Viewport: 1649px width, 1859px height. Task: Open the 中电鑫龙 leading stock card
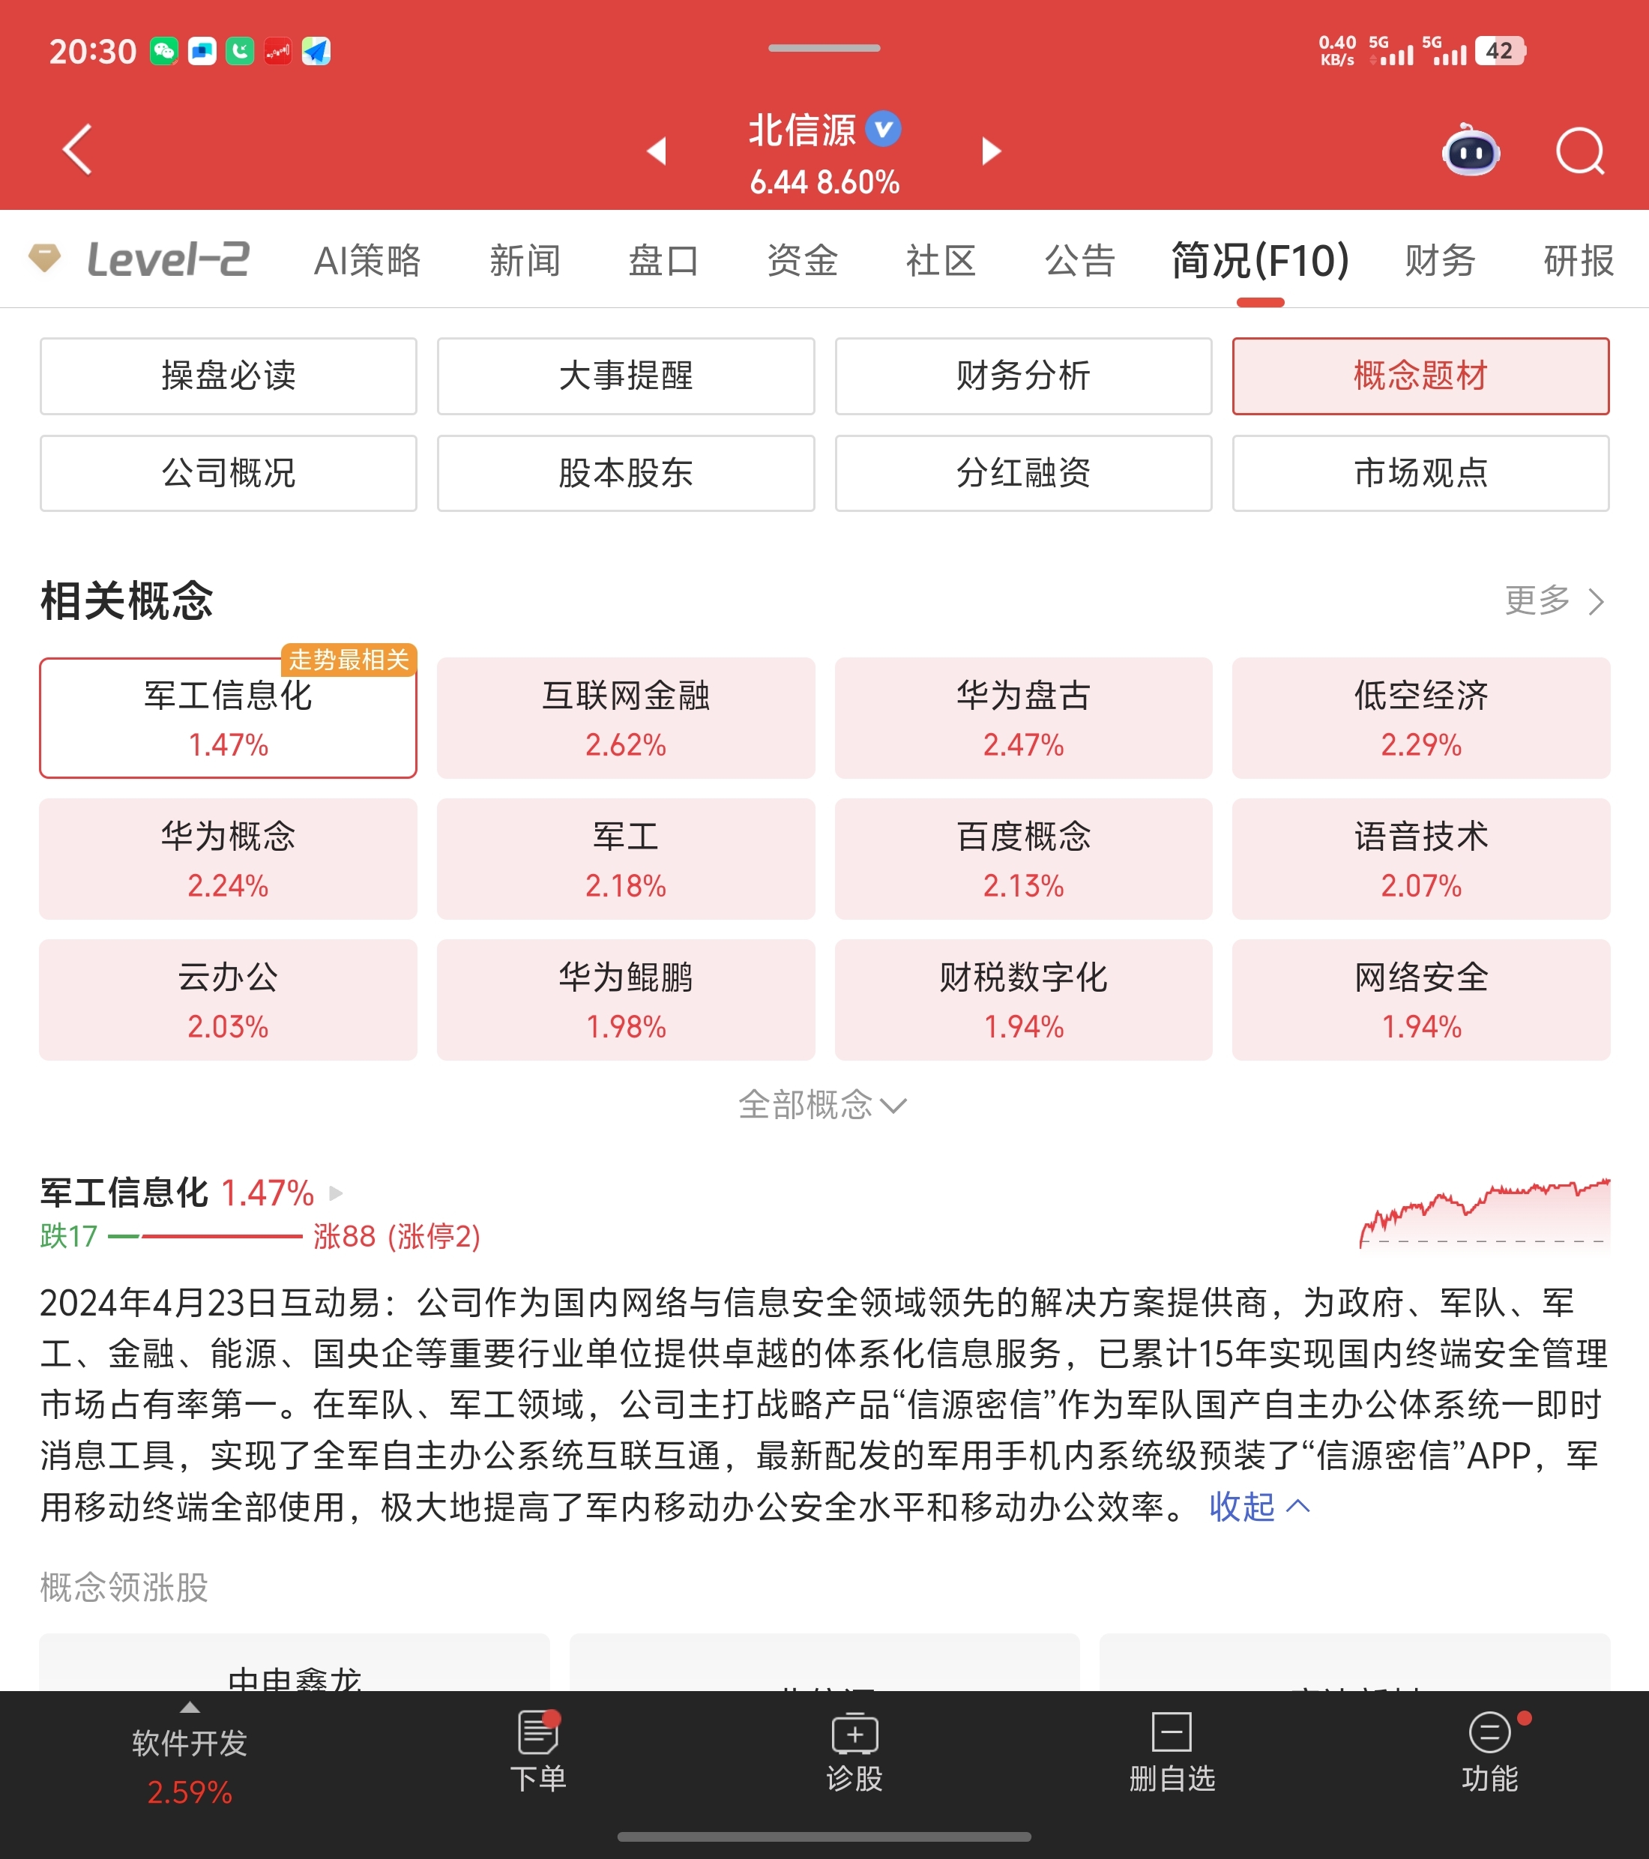[x=294, y=1663]
